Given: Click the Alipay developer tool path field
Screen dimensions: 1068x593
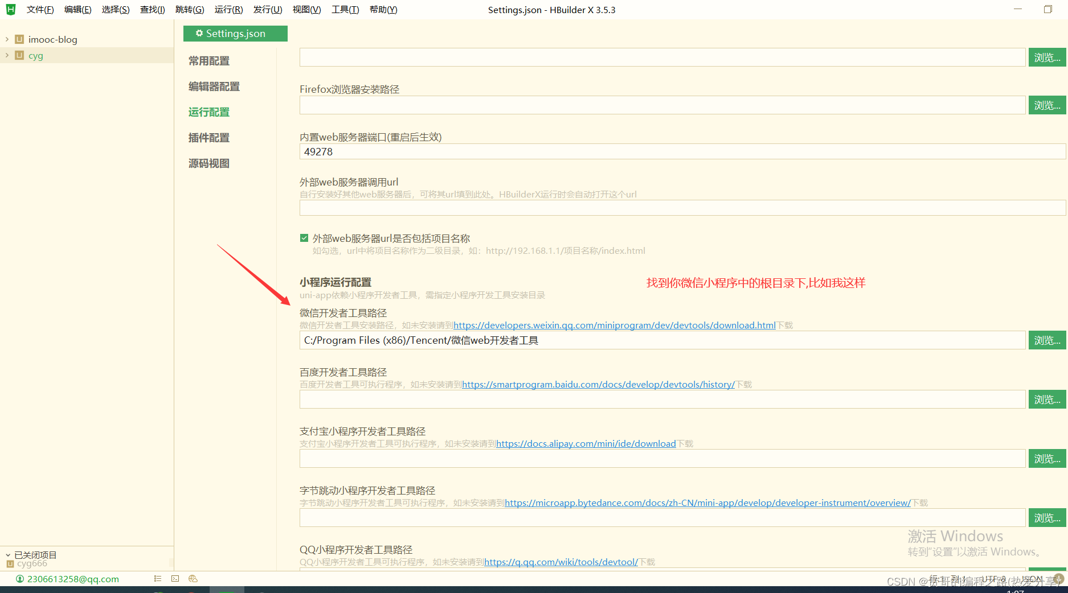Looking at the screenshot, I should (662, 459).
